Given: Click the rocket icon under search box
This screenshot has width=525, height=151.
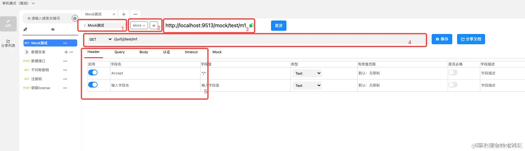Looking at the screenshot, I should (25, 29).
